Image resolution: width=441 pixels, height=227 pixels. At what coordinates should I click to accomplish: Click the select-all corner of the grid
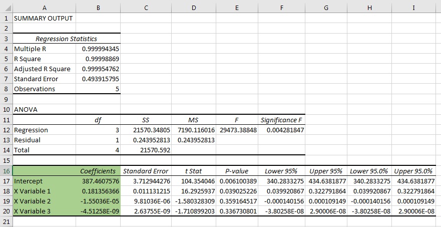6,7
